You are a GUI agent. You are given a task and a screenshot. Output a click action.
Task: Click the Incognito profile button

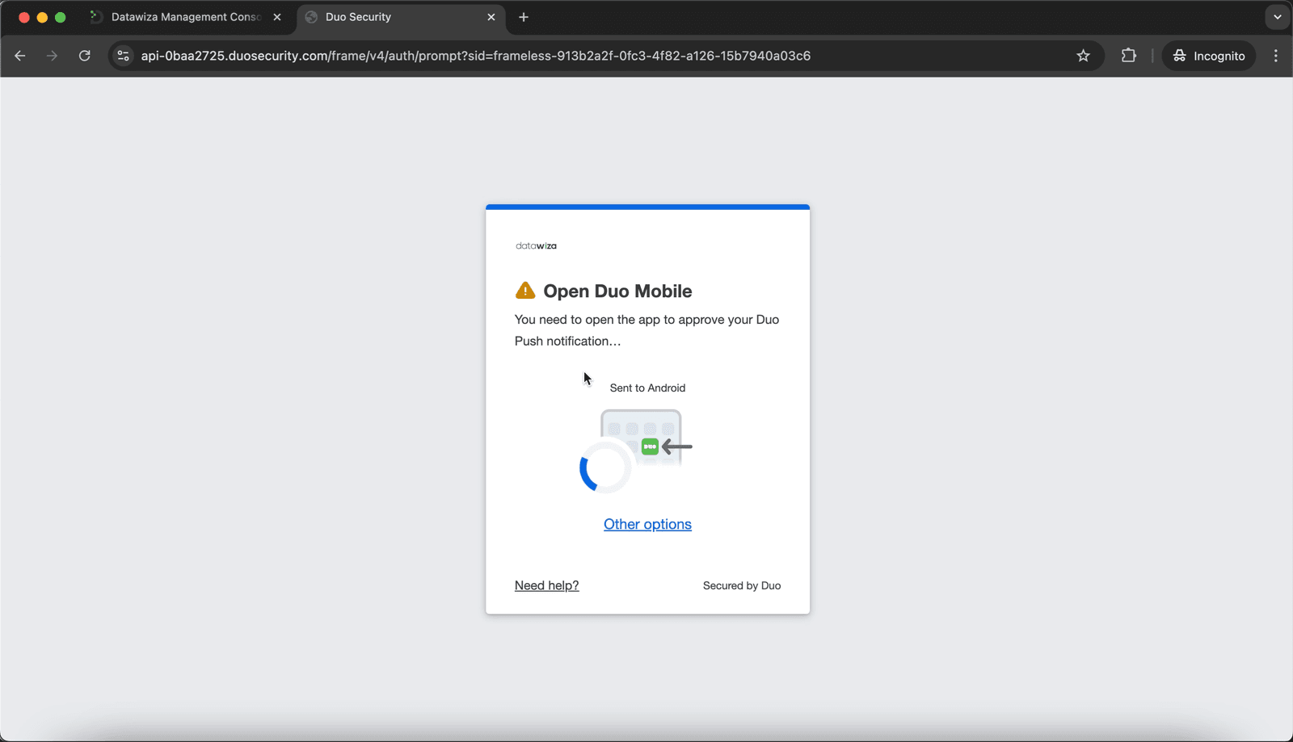coord(1209,56)
